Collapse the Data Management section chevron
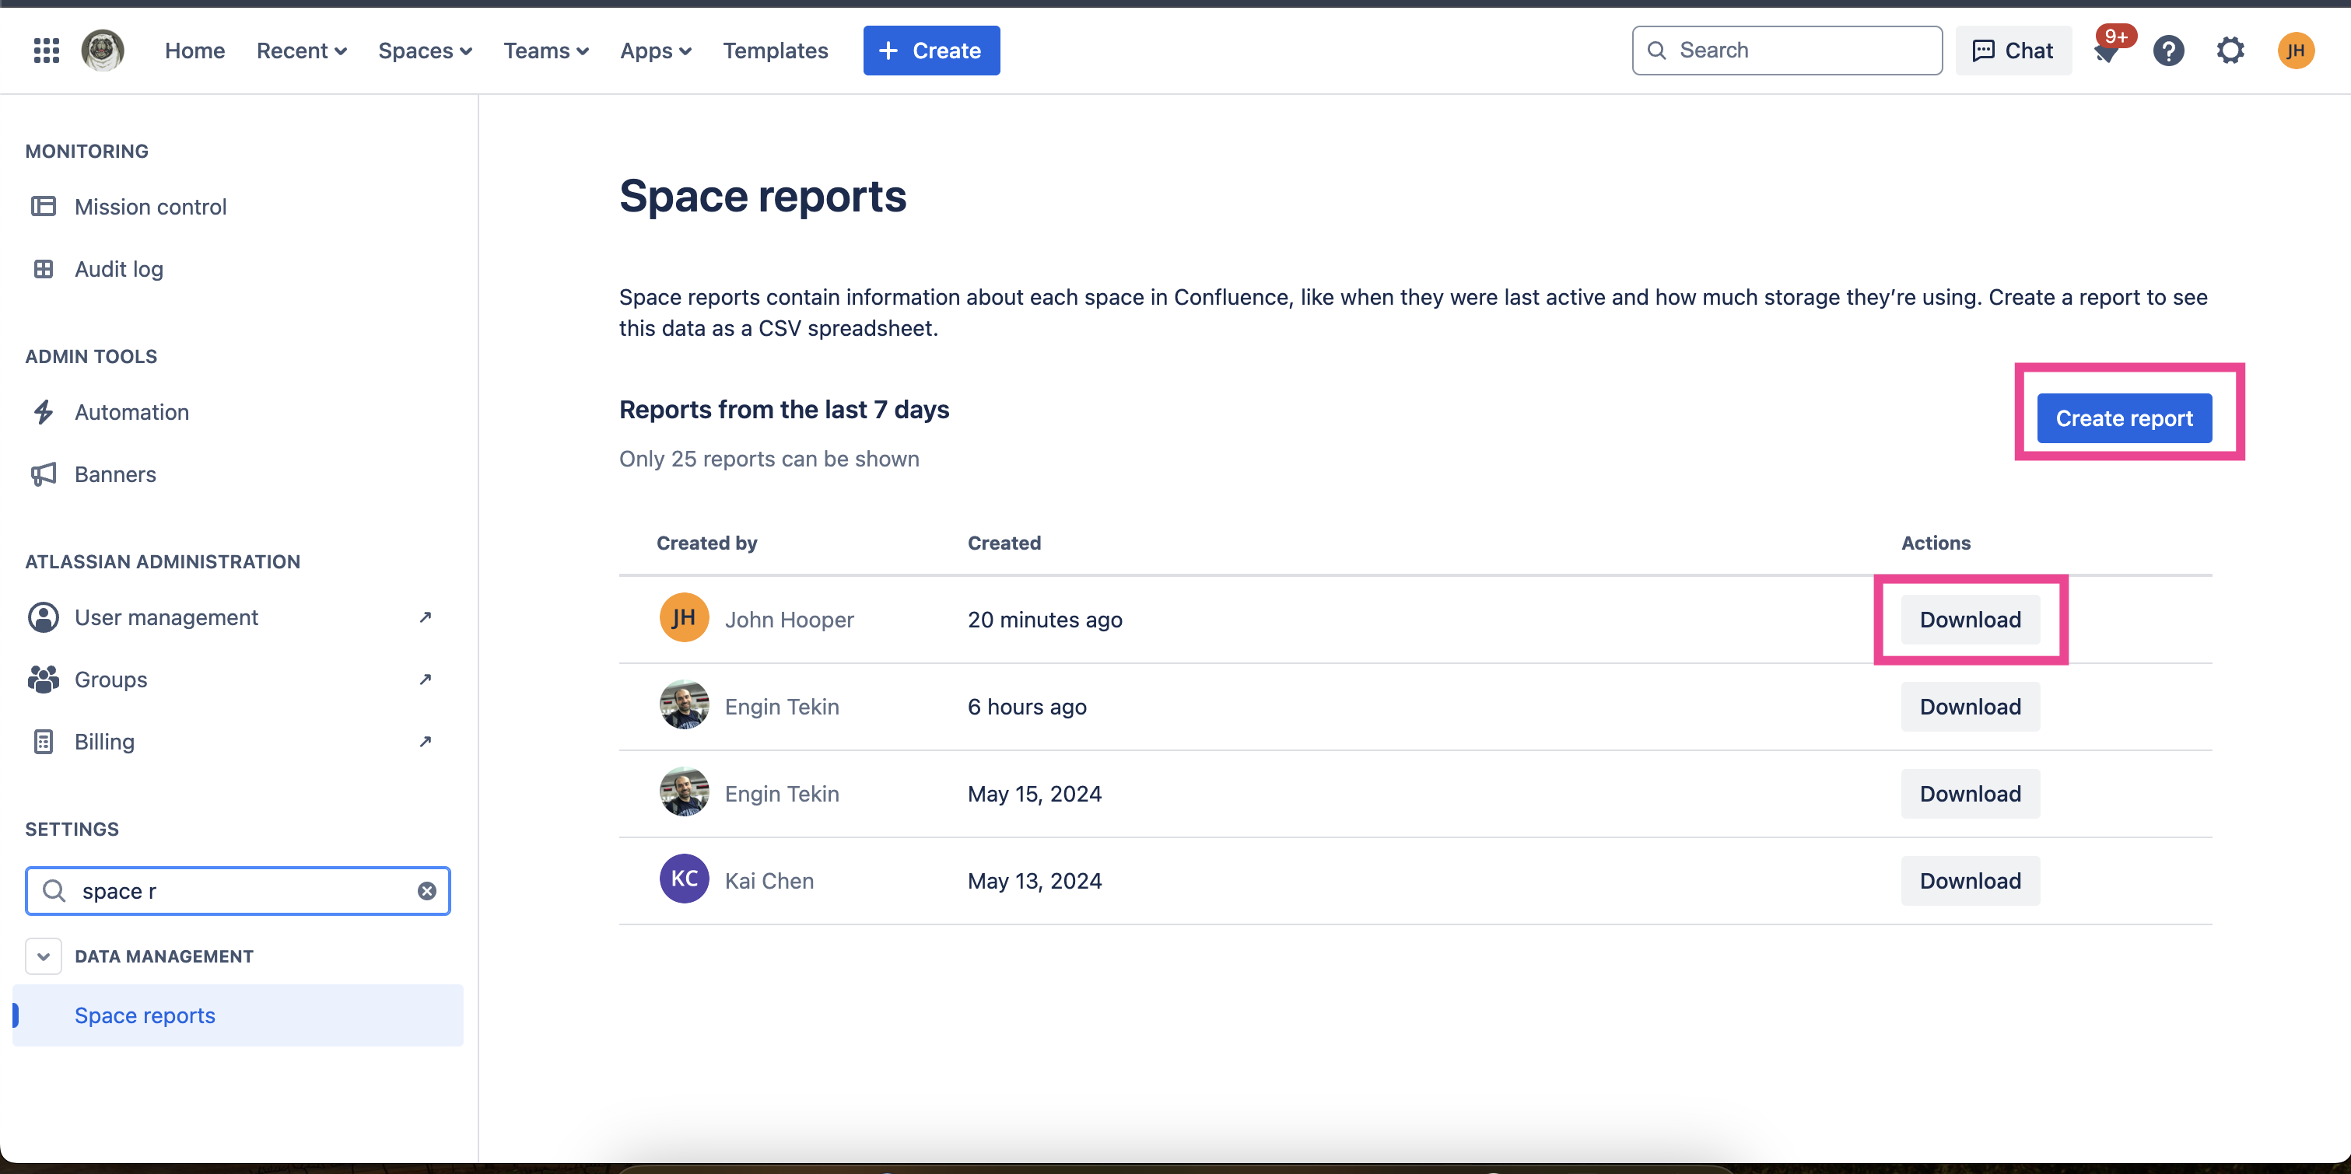 click(43, 956)
